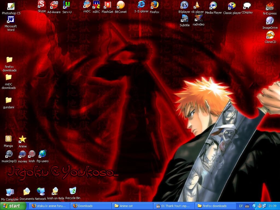This screenshot has height=210, width=280.
Task: Open the Media Player shortcut
Action: (x=213, y=5)
